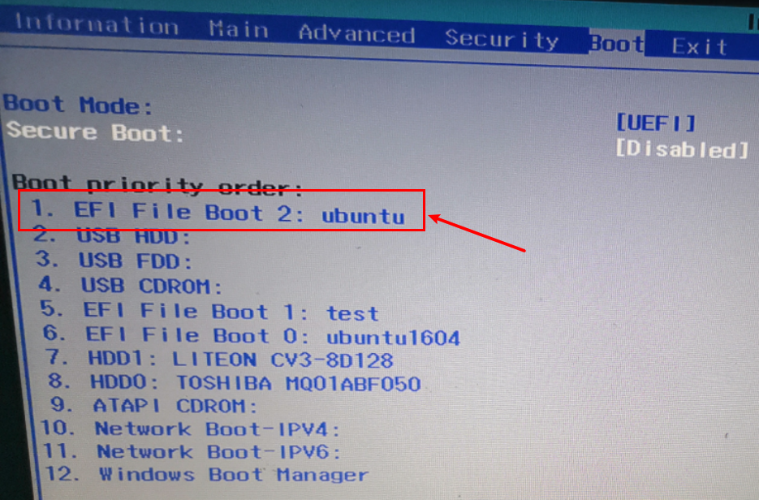Select EFI File Boot 2: ubuntu entry
Viewport: 759px width, 500px height.
[x=218, y=213]
